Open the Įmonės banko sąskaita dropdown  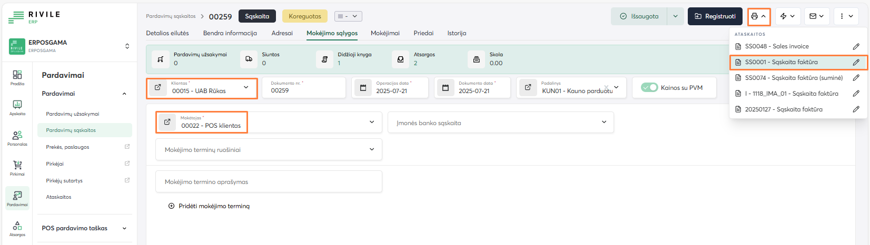click(604, 122)
